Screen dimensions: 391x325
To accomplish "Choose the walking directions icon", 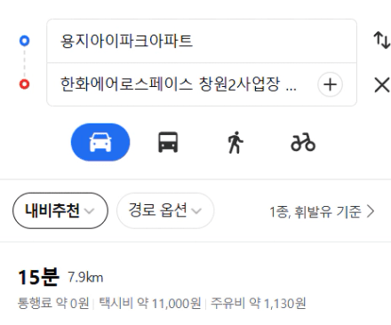I will 235,142.
